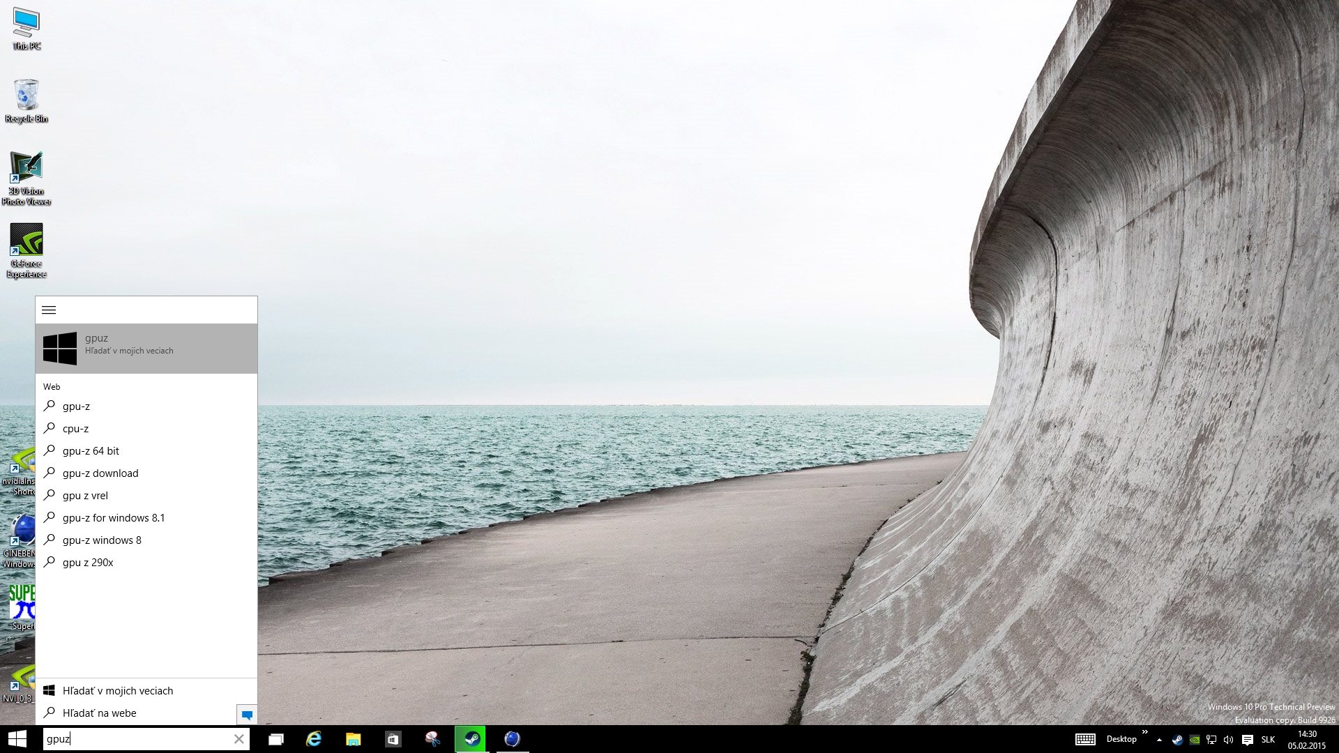Screen dimensions: 1339x753
Task: Open the pinned app left of Steam
Action: click(432, 739)
